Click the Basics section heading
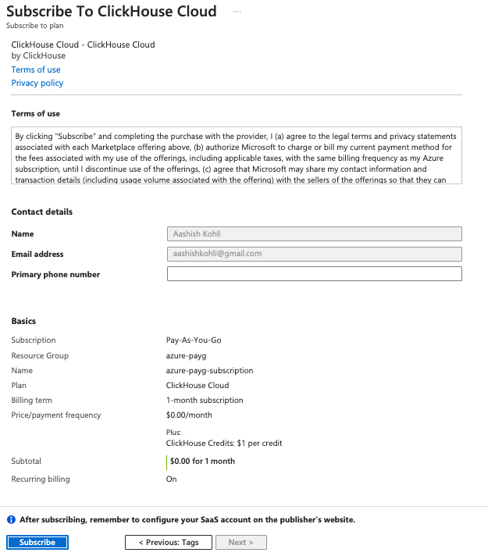Image resolution: width=488 pixels, height=556 pixels. 23,321
